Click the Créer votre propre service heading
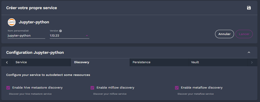This screenshot has height=102, width=260. click(31, 8)
